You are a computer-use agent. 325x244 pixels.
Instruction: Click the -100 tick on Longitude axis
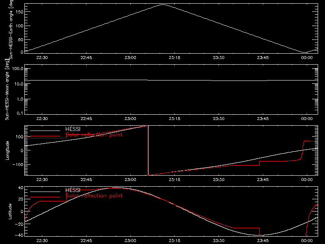click(18, 164)
